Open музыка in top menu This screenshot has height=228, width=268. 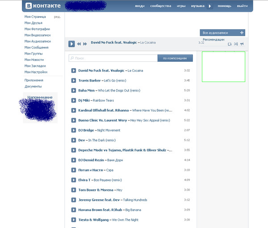click(198, 6)
